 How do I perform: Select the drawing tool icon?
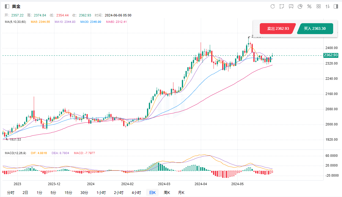pyautogui.click(x=282, y=6)
